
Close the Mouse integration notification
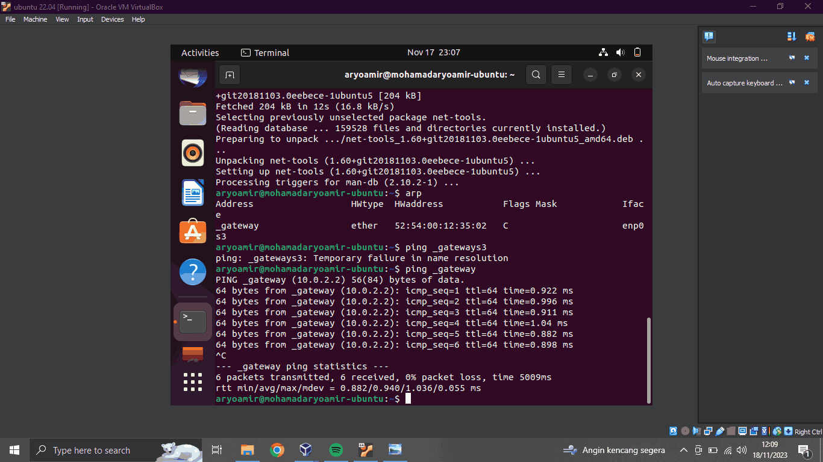[x=807, y=58]
